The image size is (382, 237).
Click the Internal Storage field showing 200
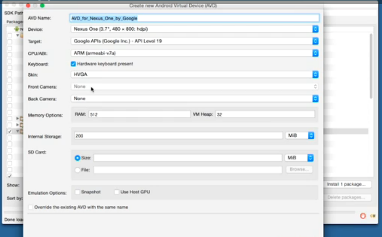tap(178, 136)
